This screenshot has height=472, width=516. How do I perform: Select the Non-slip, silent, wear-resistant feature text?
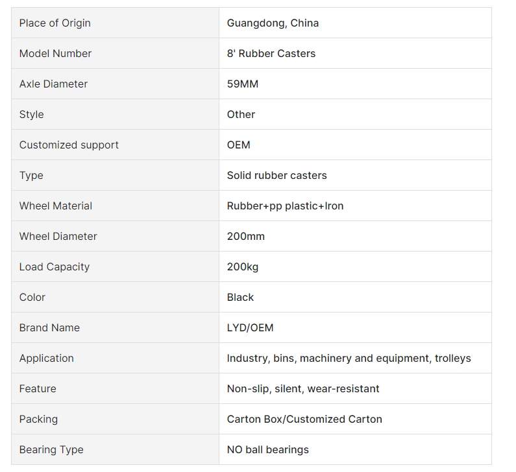[303, 388]
